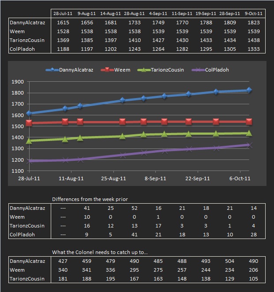Select the last green triangle point on TarionzCousin's line

point(249,133)
